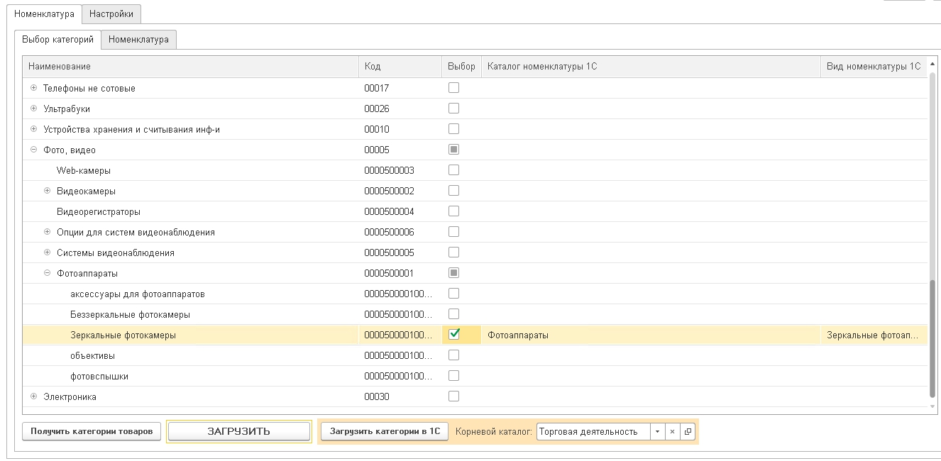The image size is (941, 461).
Task: Open the inner Номенклатура tab
Action: (x=138, y=40)
